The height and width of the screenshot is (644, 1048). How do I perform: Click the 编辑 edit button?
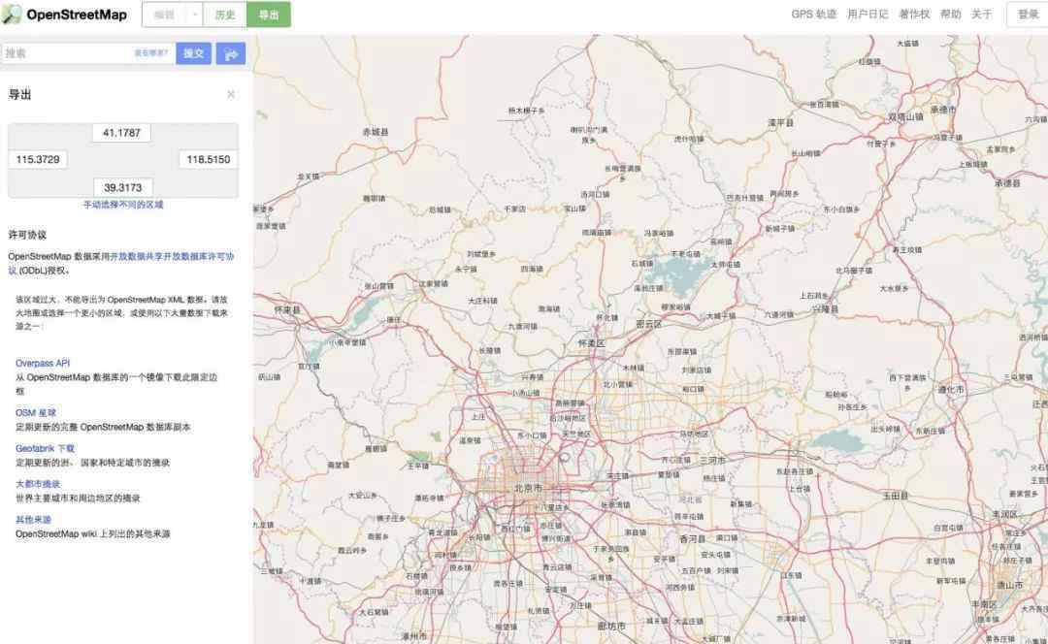164,14
